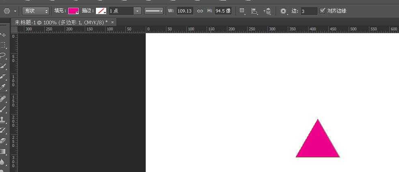The height and width of the screenshot is (172, 399).
Task: Select the Clone Stamp tool
Action: [x=3, y=119]
